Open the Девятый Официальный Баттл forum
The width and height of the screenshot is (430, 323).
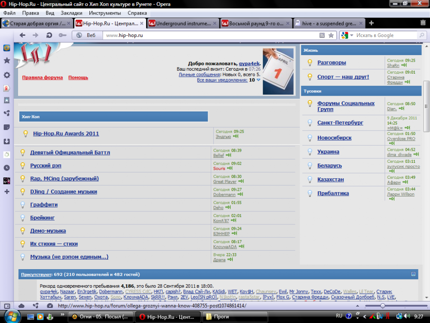coord(70,152)
